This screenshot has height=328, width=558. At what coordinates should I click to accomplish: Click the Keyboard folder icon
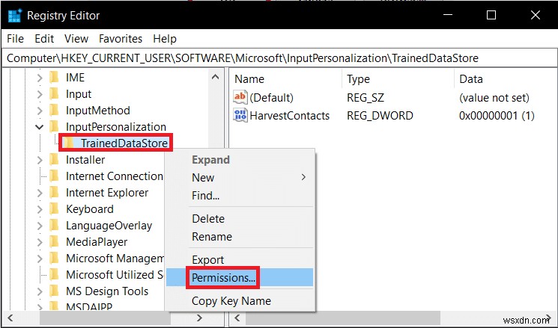point(54,209)
